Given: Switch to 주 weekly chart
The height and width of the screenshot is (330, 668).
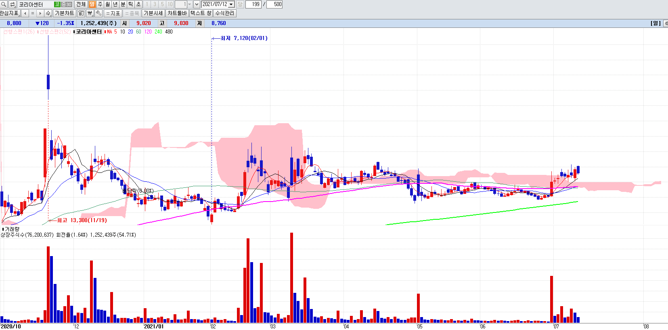Looking at the screenshot, I should pos(100,4).
